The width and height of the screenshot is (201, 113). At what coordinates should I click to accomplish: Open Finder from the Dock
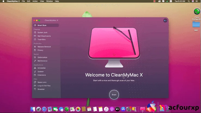[33, 109]
